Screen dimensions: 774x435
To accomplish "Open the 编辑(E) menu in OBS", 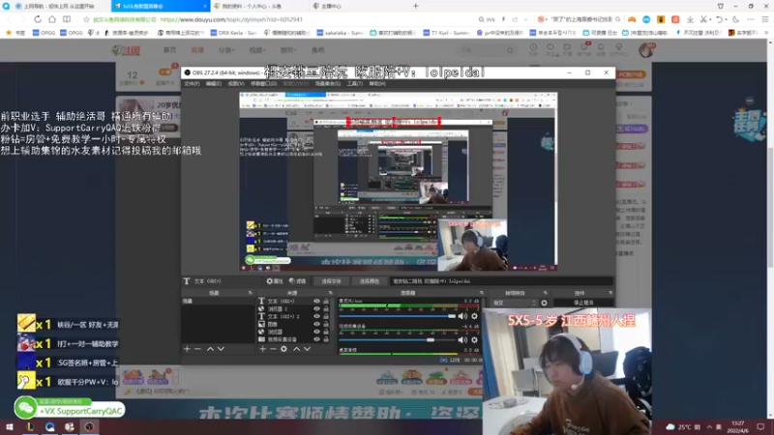I will (213, 84).
